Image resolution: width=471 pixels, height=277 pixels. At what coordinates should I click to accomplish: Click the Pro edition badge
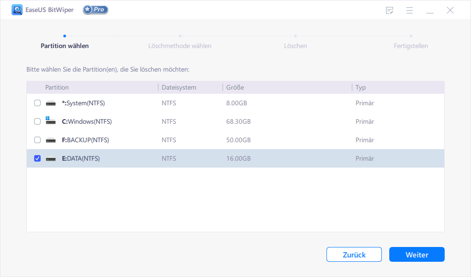[96, 10]
